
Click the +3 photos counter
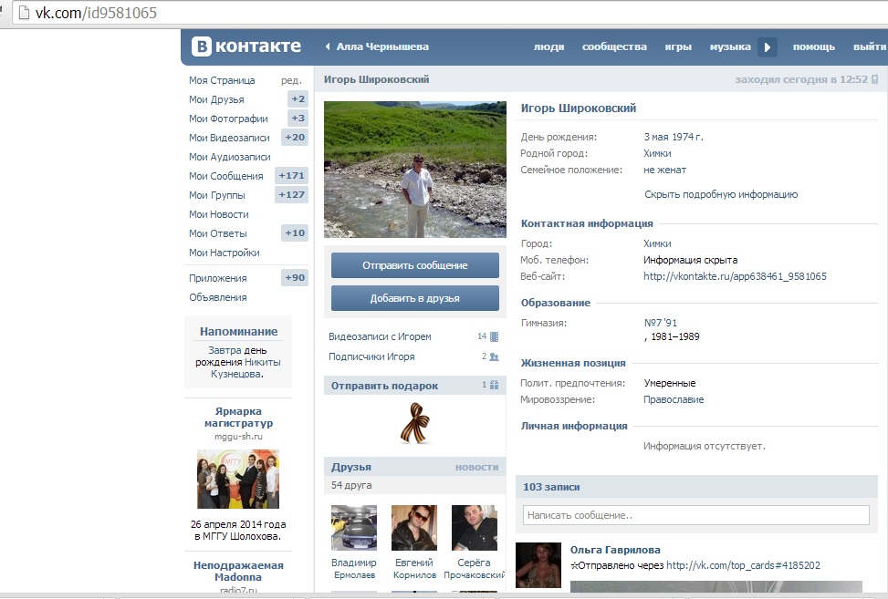coord(298,119)
